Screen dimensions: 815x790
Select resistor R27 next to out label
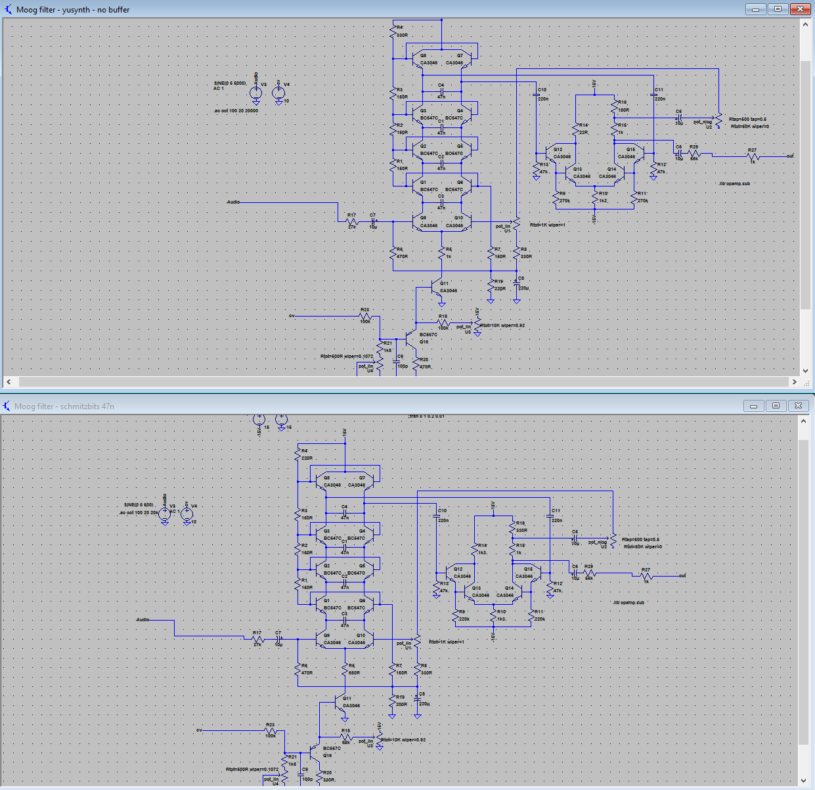[x=753, y=155]
